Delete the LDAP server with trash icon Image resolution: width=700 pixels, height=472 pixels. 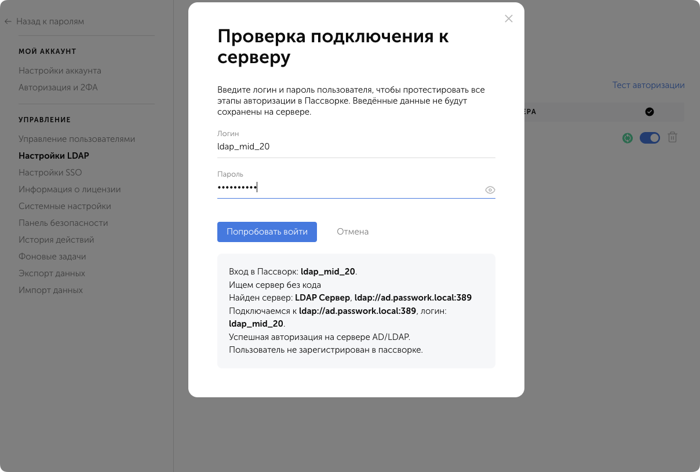[672, 137]
